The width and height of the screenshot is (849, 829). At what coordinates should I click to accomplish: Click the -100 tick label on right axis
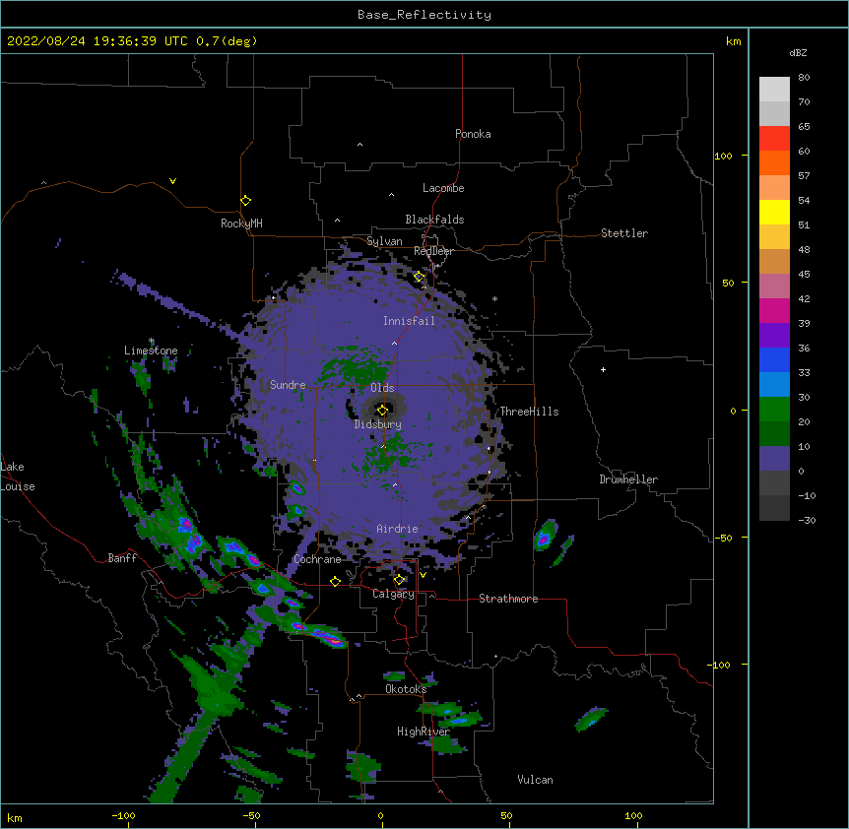(x=720, y=665)
